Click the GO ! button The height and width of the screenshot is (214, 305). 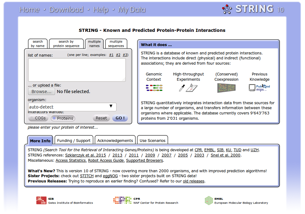[120, 118]
